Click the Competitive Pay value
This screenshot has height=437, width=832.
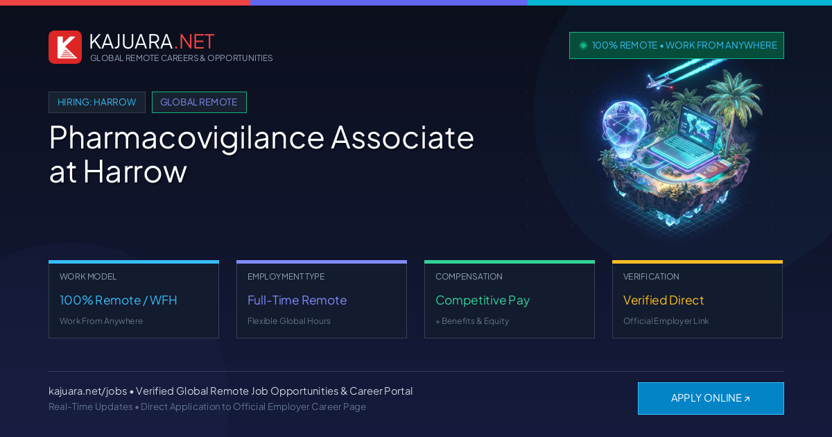(x=483, y=300)
